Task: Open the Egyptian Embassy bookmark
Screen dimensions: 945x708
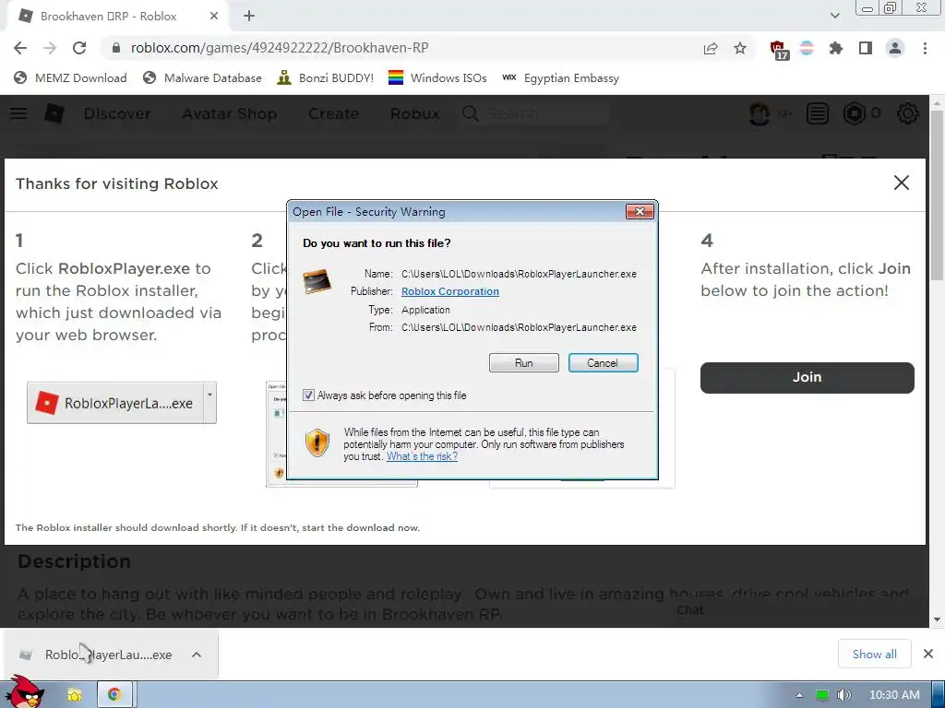Action: coord(560,77)
